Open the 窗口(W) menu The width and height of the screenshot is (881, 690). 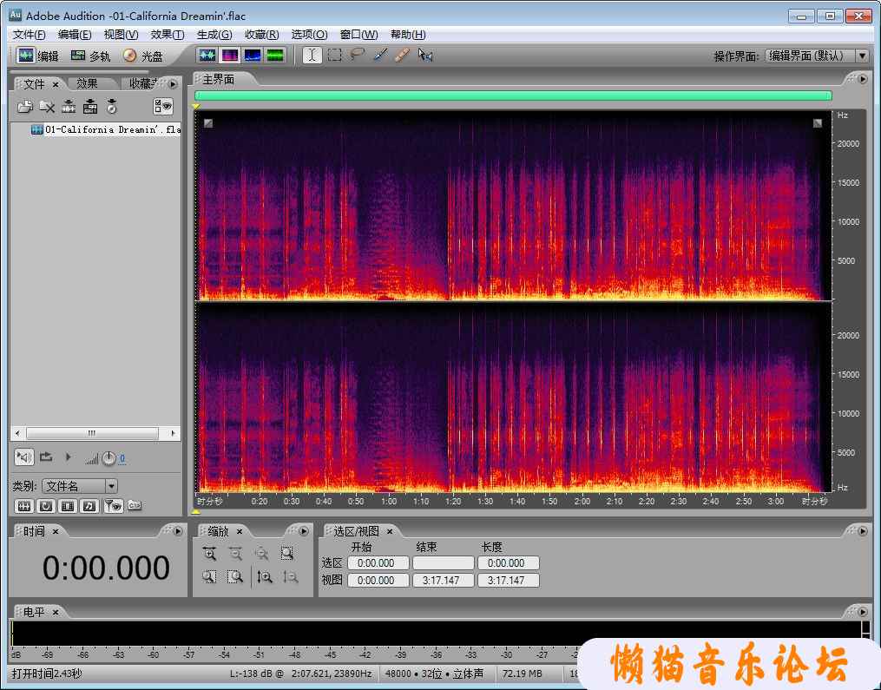click(x=359, y=34)
